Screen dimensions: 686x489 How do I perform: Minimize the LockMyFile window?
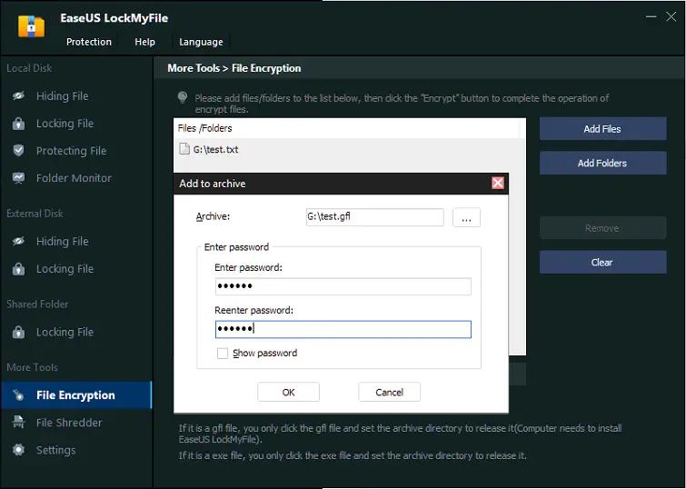pyautogui.click(x=651, y=17)
